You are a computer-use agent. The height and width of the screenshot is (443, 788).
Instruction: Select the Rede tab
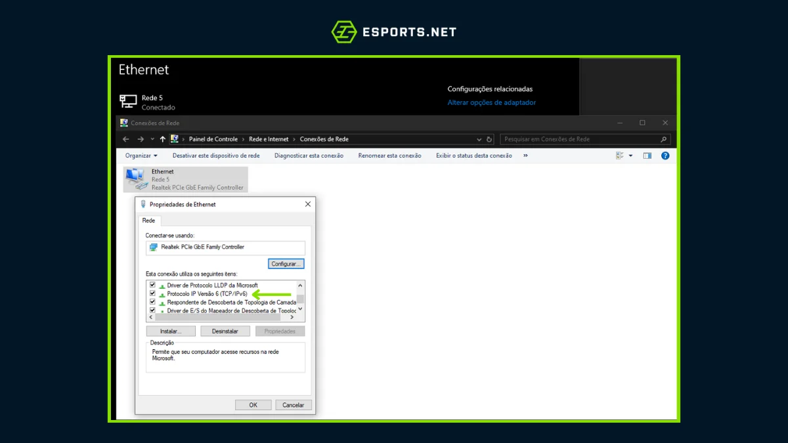[x=149, y=221]
